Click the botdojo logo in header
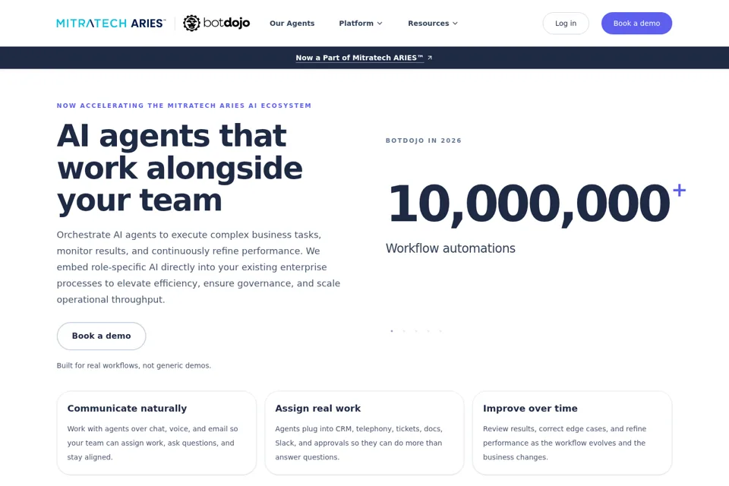This screenshot has height=486, width=729. (216, 23)
